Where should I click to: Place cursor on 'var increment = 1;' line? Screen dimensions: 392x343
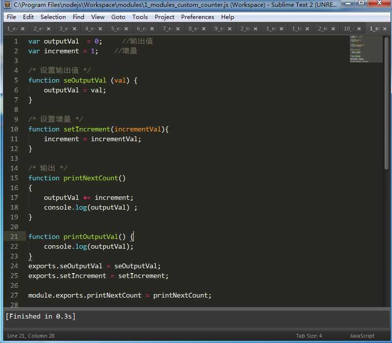point(63,51)
